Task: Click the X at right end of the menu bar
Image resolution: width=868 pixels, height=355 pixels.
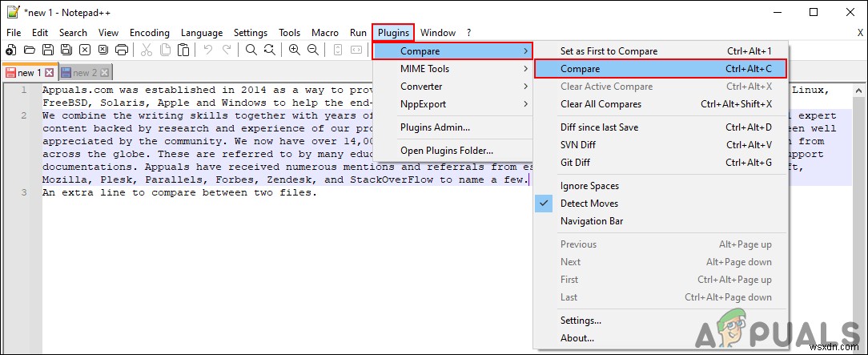Action: 860,33
